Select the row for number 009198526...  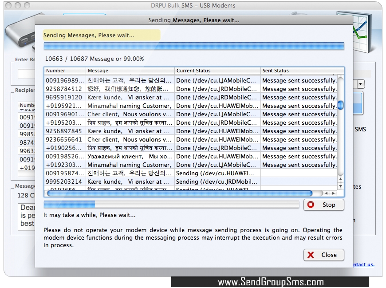[x=191, y=156]
